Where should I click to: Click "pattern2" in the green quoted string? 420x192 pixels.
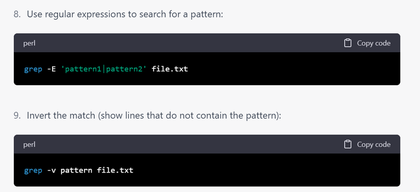(x=126, y=69)
